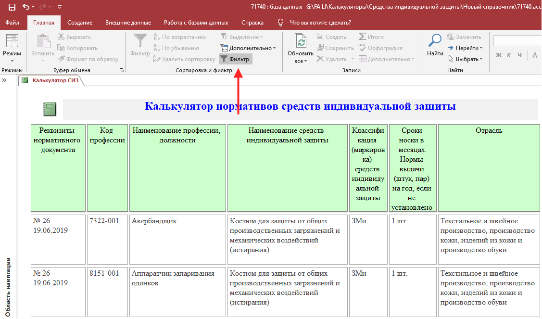Customize the quick access toolbar
This screenshot has height=319, width=542.
coord(59,7)
